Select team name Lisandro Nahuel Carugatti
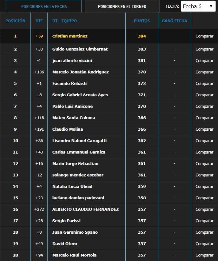218x261 pixels. click(x=79, y=141)
